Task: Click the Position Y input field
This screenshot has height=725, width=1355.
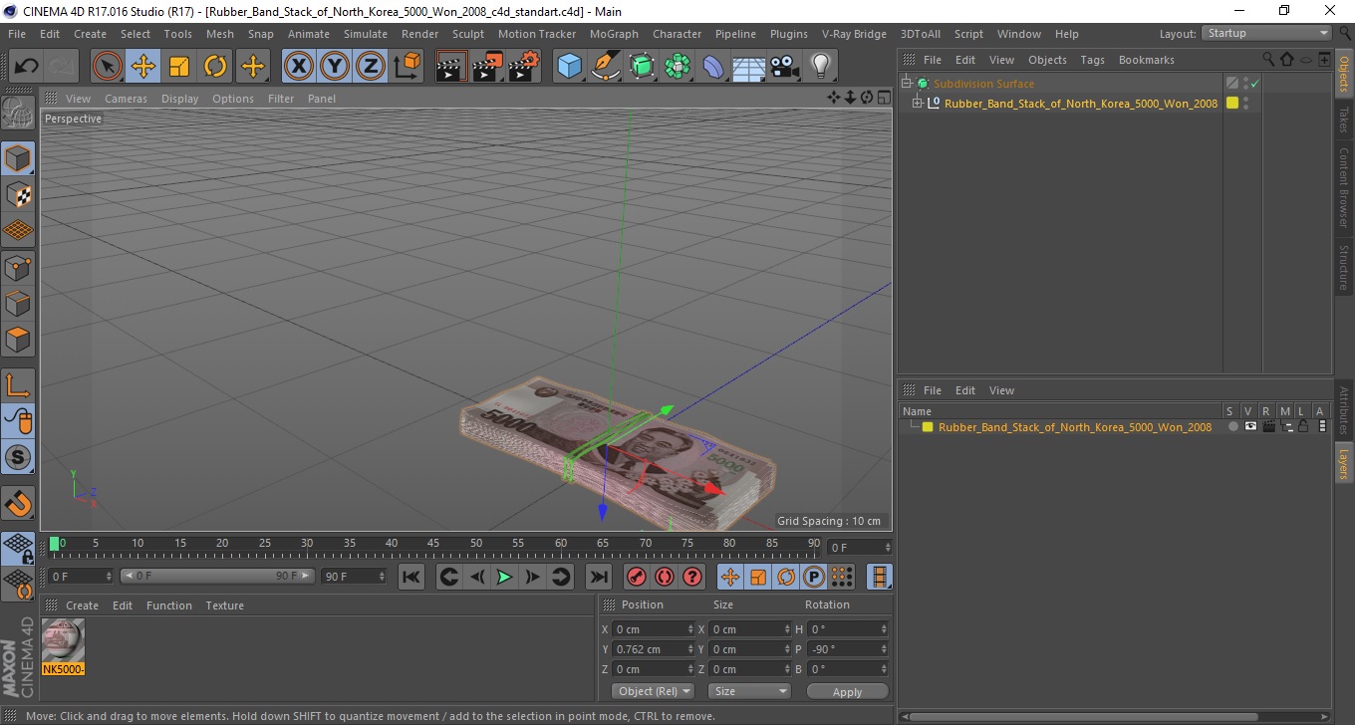Action: tap(653, 649)
